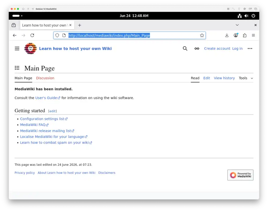Open GNOME Activities overview pill
This screenshot has width=268, height=211.
[17, 16]
